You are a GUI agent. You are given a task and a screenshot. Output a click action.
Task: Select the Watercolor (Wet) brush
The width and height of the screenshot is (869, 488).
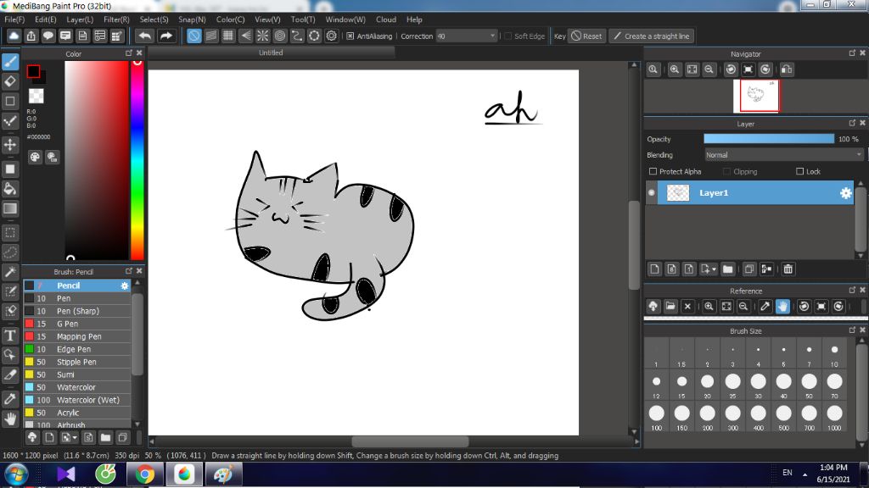(77, 400)
